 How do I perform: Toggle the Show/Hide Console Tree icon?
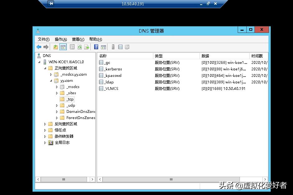(x=63, y=47)
